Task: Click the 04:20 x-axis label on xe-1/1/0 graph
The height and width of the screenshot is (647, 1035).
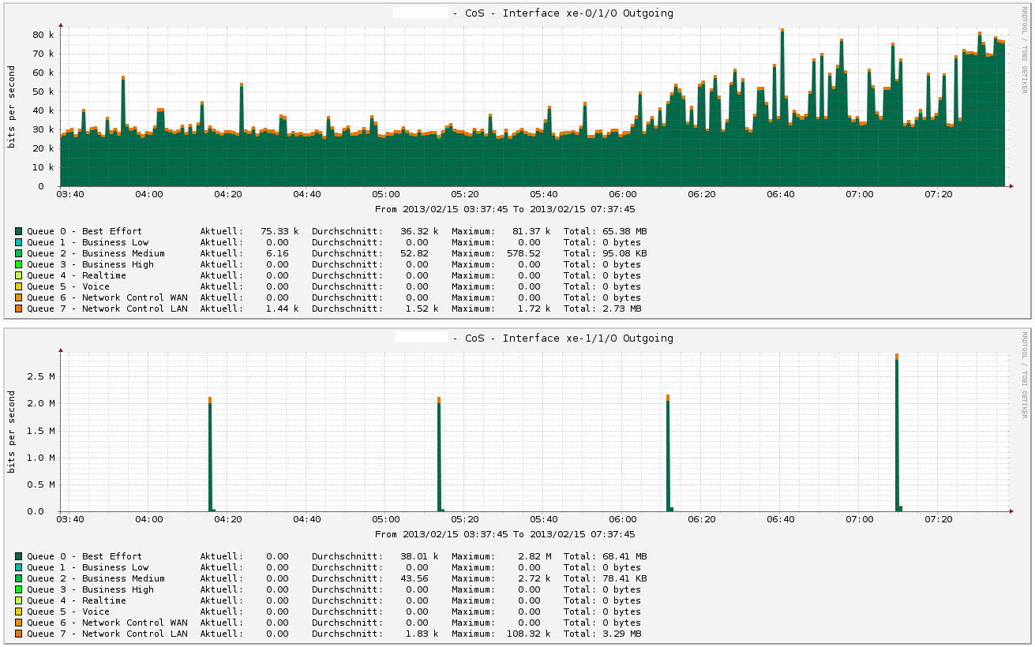Action: click(x=228, y=519)
